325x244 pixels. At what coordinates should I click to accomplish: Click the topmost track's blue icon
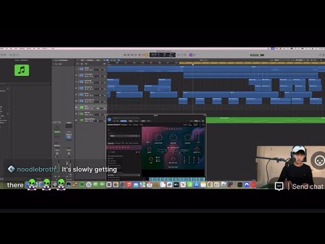81,69
